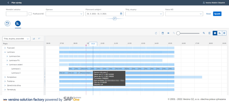Screen dimensions: 229x103
Task: Click the Popis column header
Action: click(x=23, y=44)
